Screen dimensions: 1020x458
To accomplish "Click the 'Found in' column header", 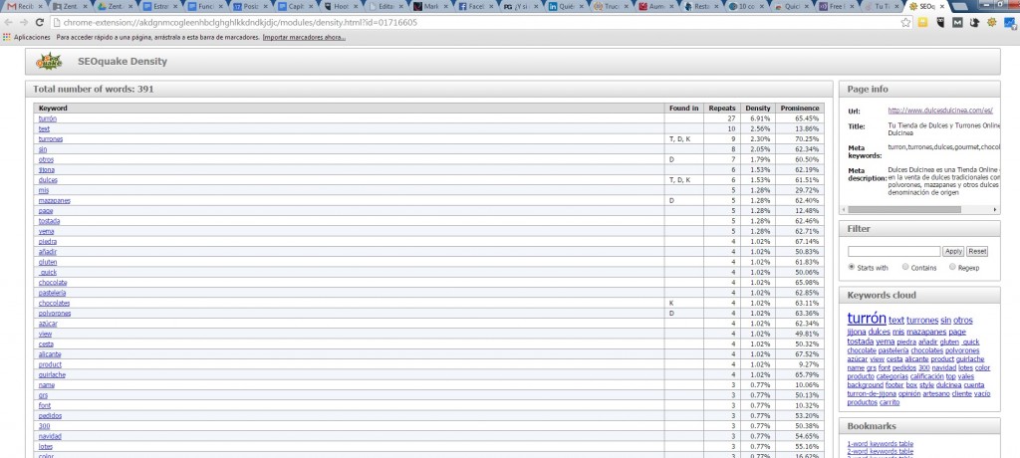I will 683,108.
